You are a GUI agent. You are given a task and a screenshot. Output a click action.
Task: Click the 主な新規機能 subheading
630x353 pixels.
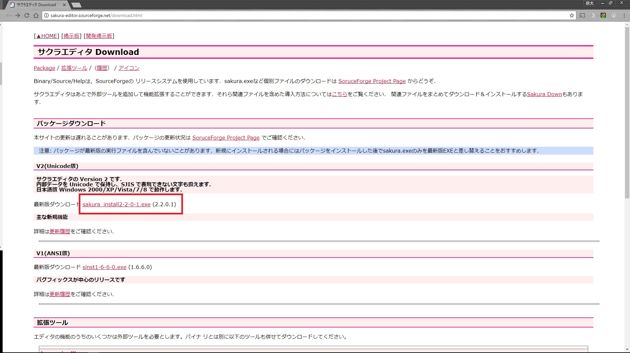(x=52, y=217)
